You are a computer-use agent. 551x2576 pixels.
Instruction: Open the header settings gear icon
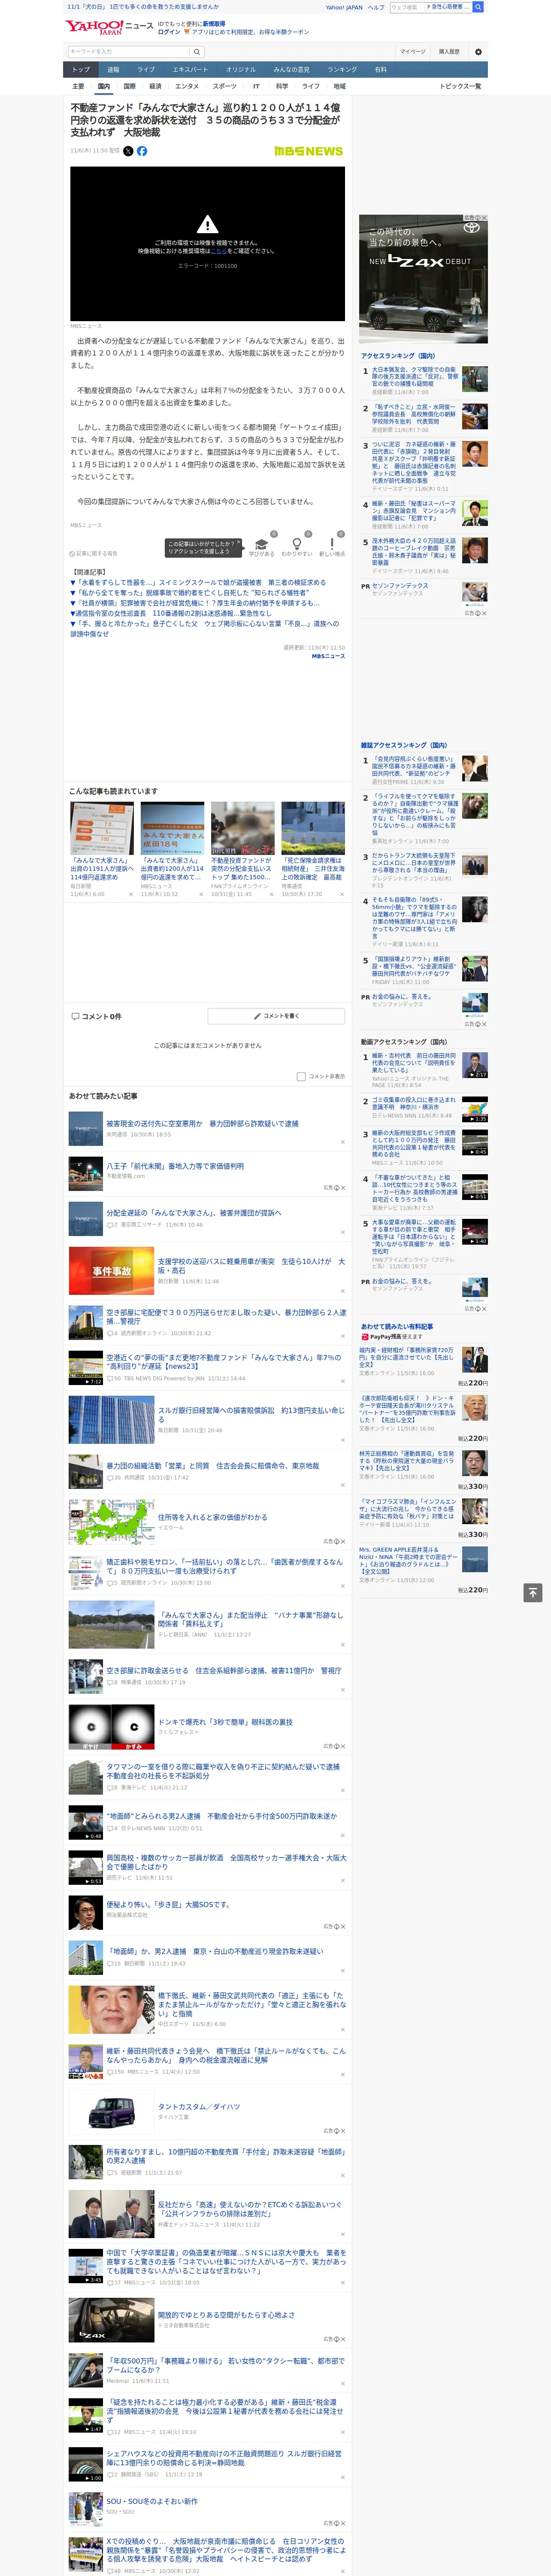[x=478, y=51]
